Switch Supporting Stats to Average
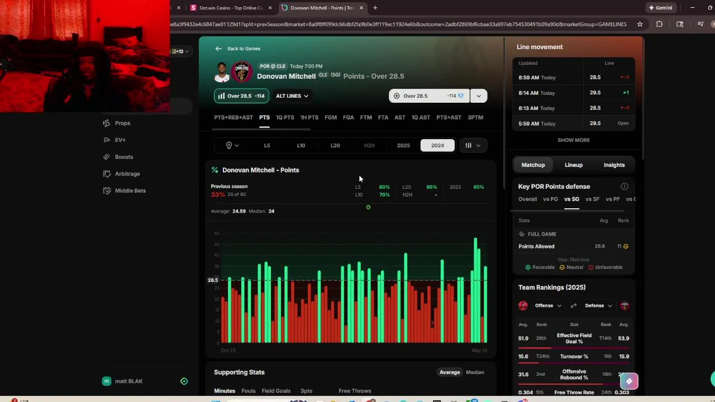Screen dimensions: 715x402 (450, 372)
